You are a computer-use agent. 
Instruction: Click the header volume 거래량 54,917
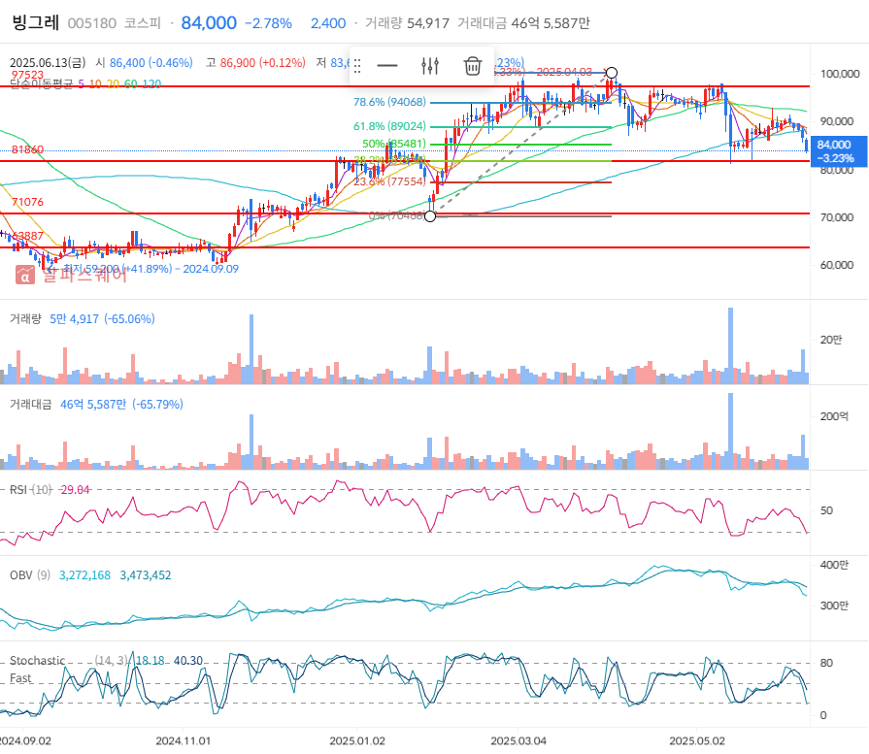click(407, 23)
